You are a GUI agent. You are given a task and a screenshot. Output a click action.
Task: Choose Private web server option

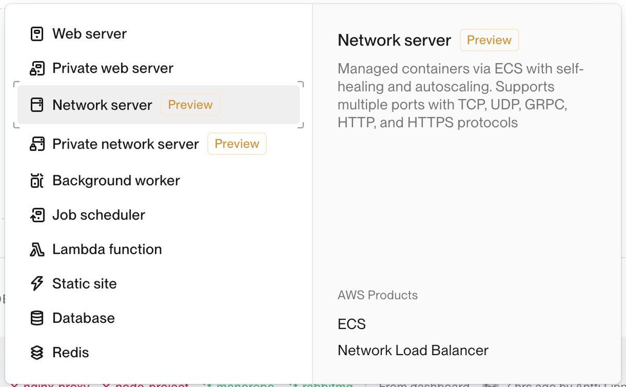113,68
